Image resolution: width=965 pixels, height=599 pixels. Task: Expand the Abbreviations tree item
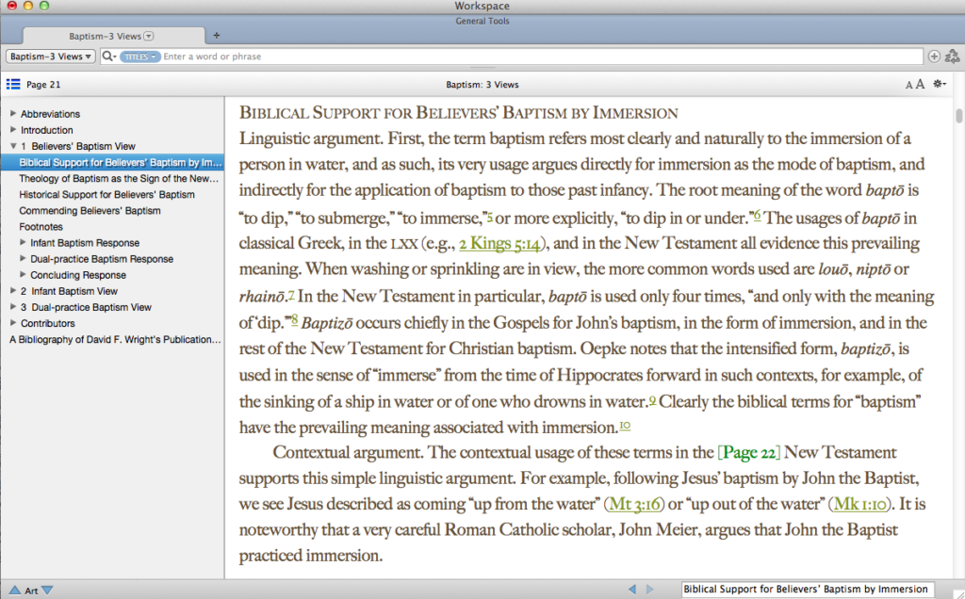click(x=13, y=114)
